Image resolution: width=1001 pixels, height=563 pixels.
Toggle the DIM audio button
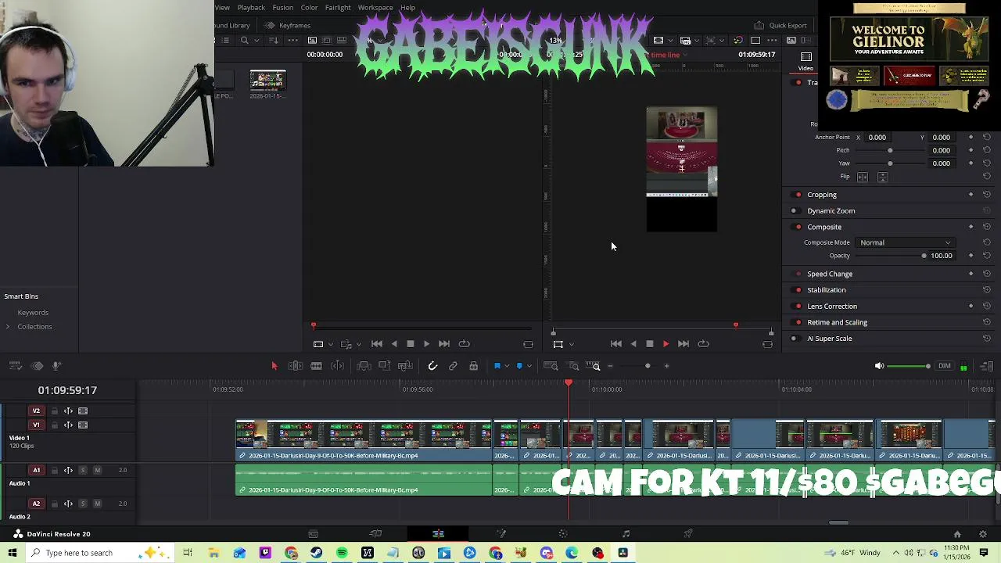pos(945,366)
